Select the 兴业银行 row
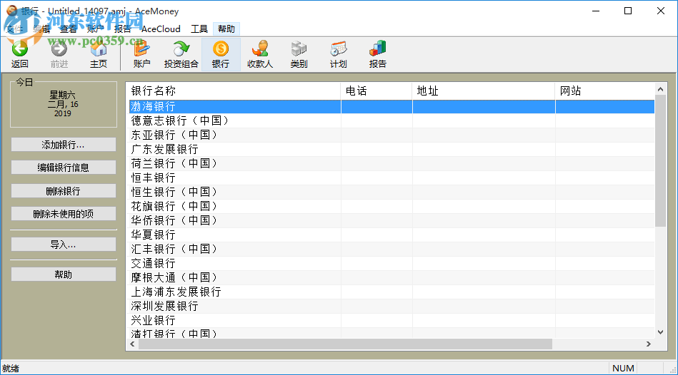The image size is (678, 375). pos(392,320)
